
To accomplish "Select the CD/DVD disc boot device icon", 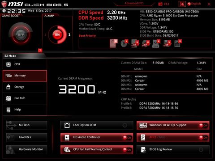I will coord(124,43).
